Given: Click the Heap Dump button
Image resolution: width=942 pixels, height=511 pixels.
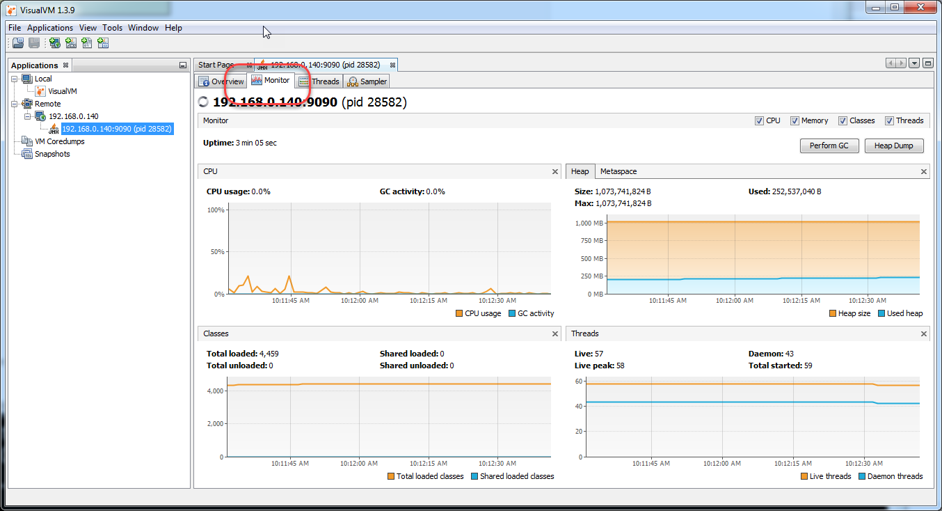Looking at the screenshot, I should pyautogui.click(x=894, y=146).
